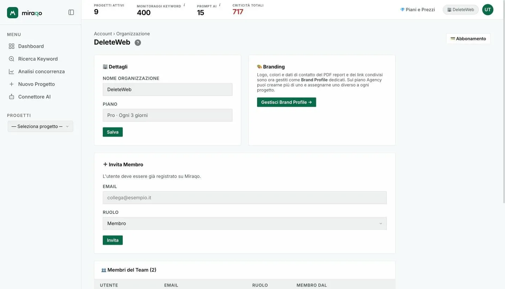
Task: Click the Membro Dal column header
Action: tap(312, 285)
